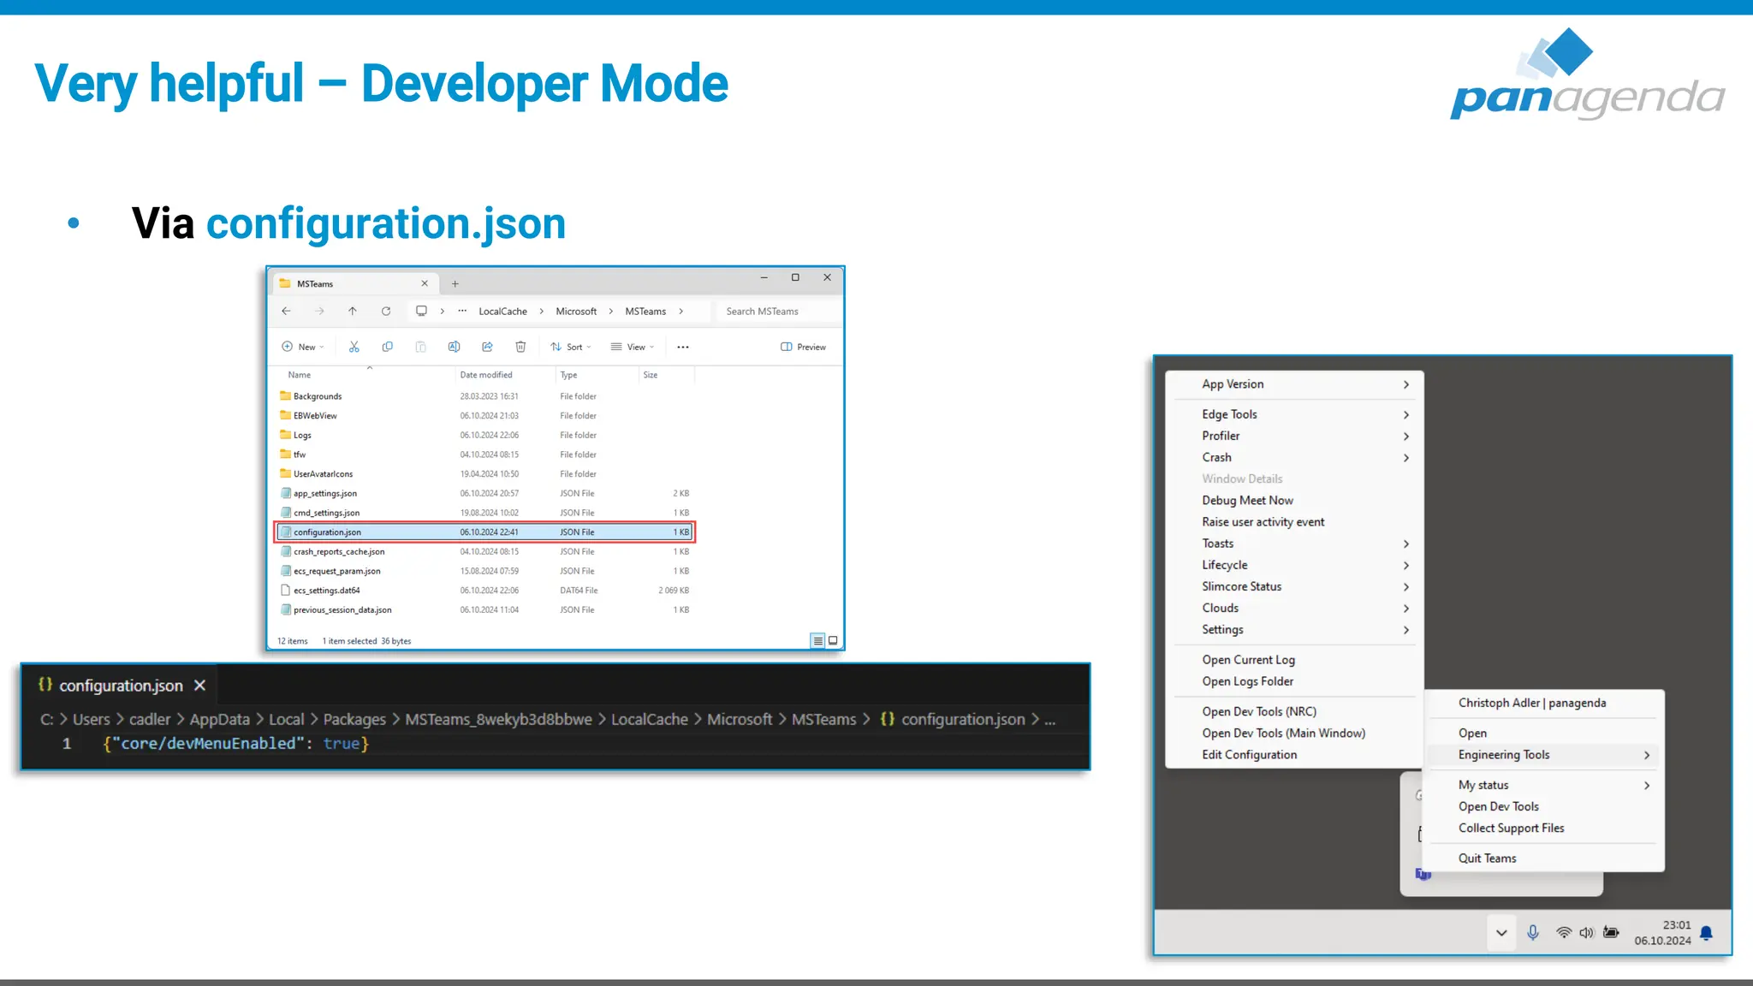This screenshot has height=986, width=1753.
Task: Click the volume speaker icon in tray
Action: [x=1586, y=933]
